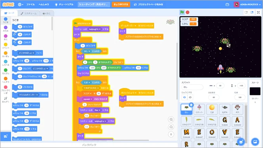This screenshot has width=263, height=148.
Task: Open the language globe dropdown
Action: coord(21,4)
